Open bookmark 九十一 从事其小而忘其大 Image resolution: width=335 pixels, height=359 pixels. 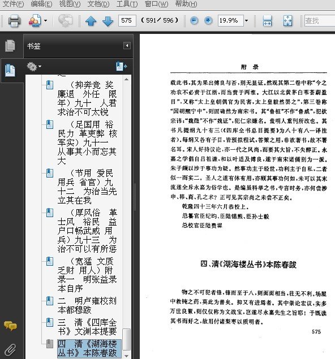pos(87,142)
